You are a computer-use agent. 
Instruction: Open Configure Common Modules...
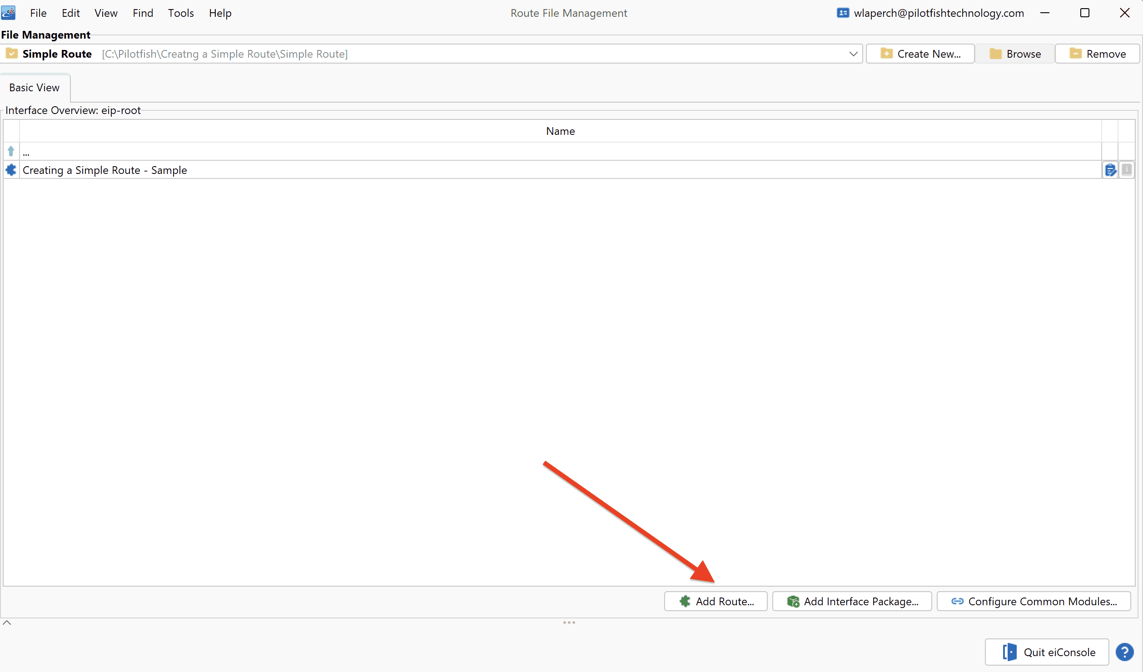click(x=1034, y=601)
